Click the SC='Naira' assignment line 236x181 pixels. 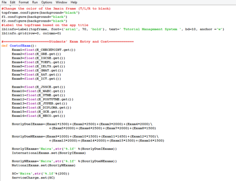(41, 173)
